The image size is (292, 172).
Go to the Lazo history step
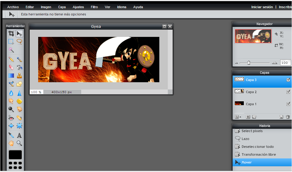point(262,139)
